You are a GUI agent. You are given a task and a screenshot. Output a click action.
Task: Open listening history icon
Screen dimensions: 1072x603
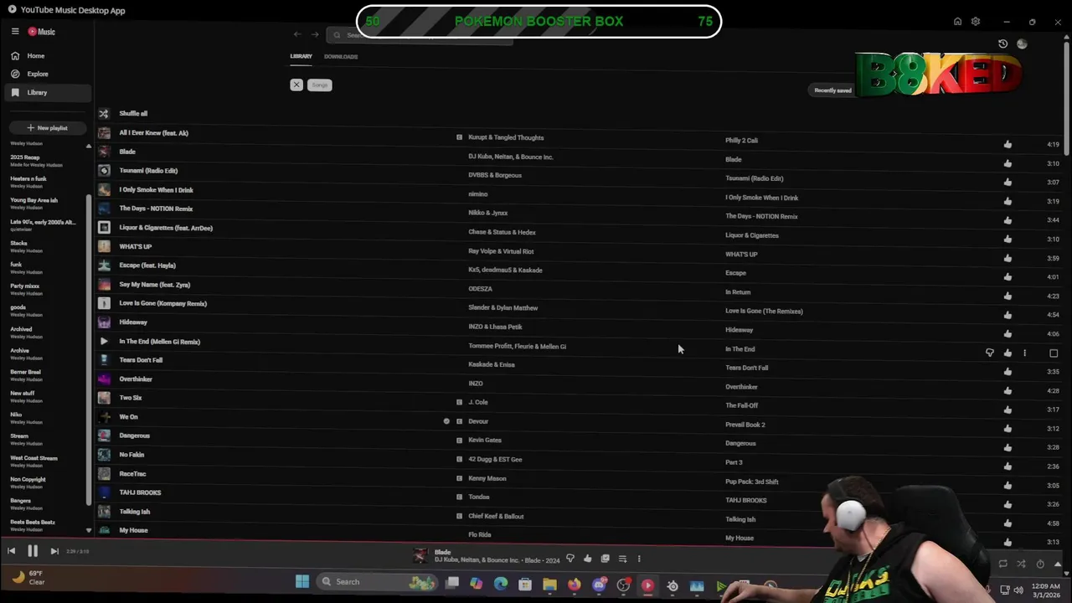tap(1003, 44)
